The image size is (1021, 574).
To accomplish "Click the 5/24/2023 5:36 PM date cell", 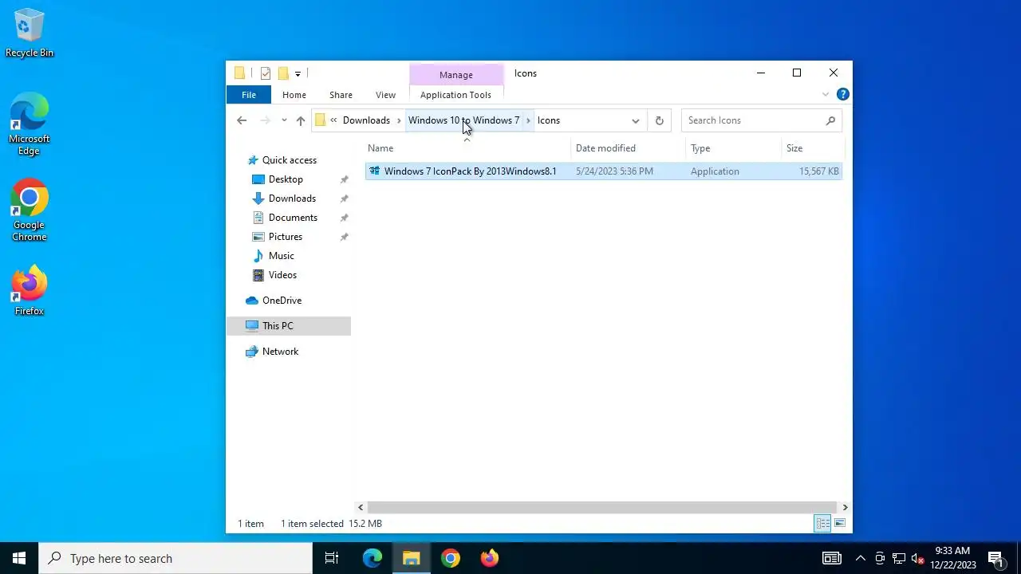I will click(x=614, y=171).
